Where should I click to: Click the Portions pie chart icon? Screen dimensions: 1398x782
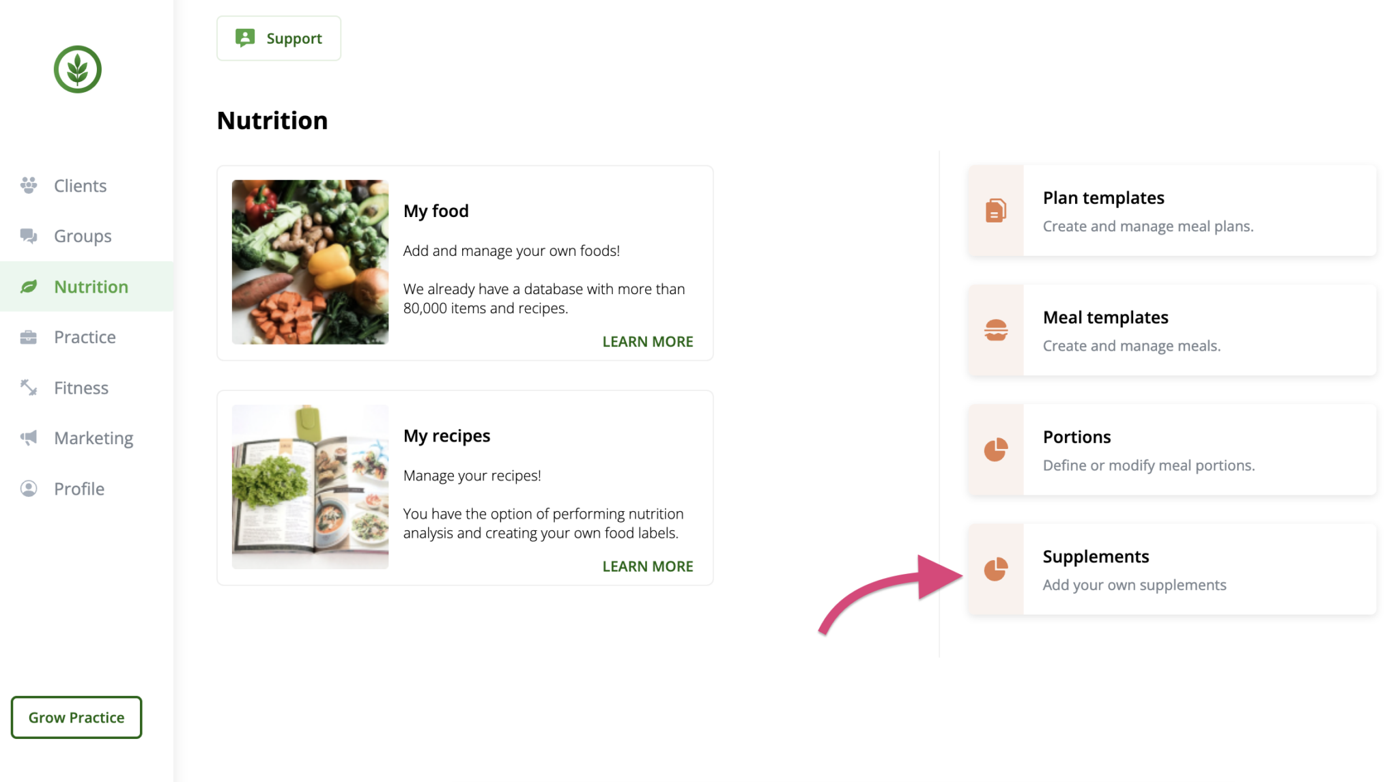coord(996,450)
